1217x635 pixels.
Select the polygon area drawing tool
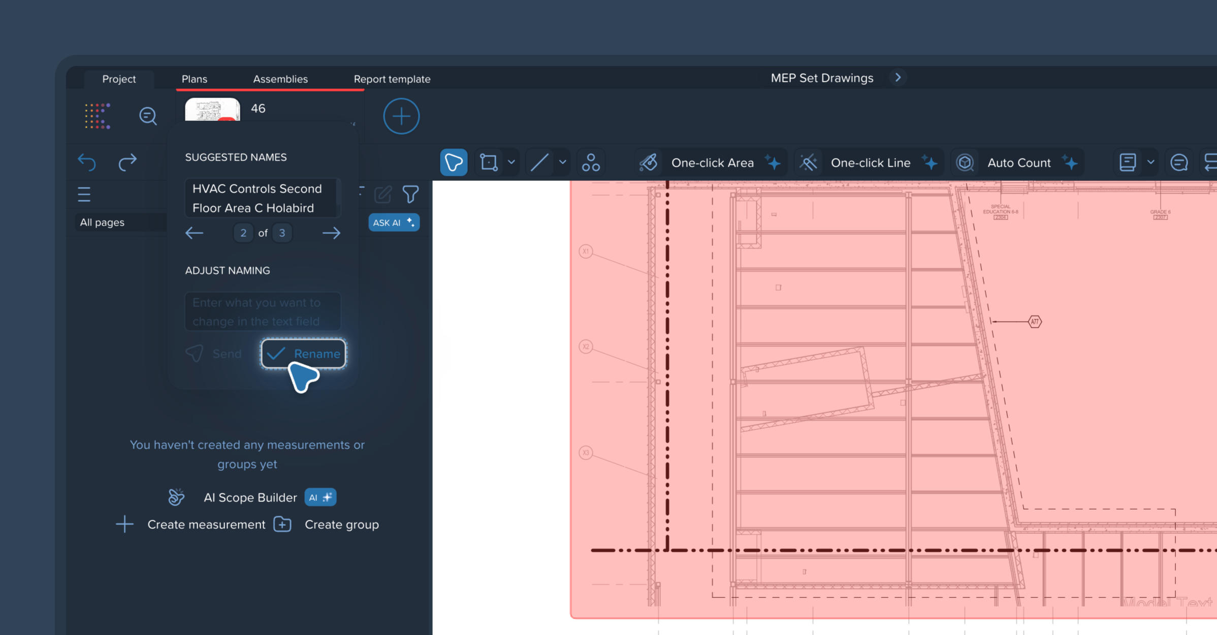click(x=453, y=163)
